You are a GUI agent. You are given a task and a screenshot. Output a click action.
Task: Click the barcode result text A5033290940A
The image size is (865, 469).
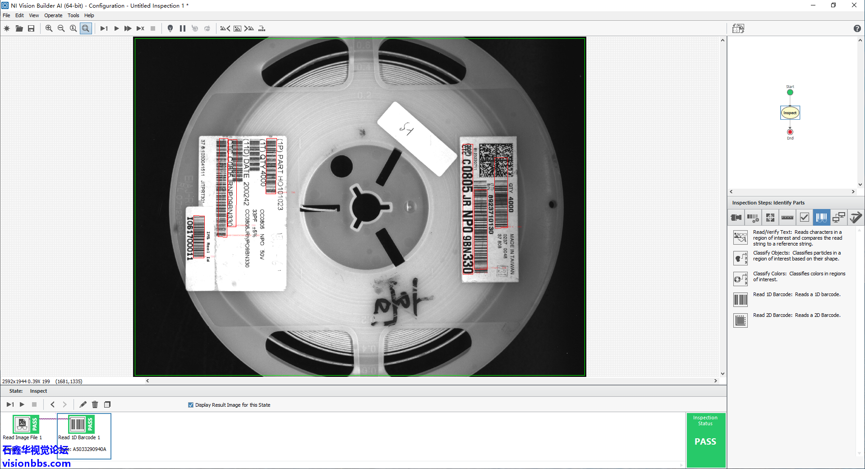89,449
